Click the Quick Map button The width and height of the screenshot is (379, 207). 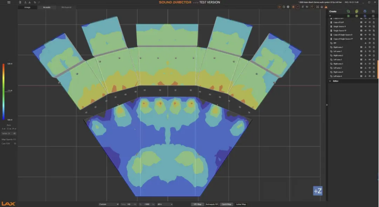[x=226, y=204]
